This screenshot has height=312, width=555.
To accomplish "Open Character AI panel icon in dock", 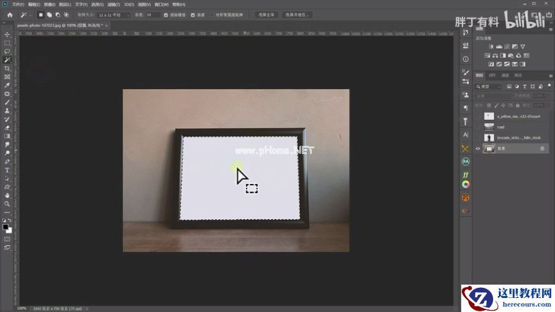I will [x=466, y=134].
